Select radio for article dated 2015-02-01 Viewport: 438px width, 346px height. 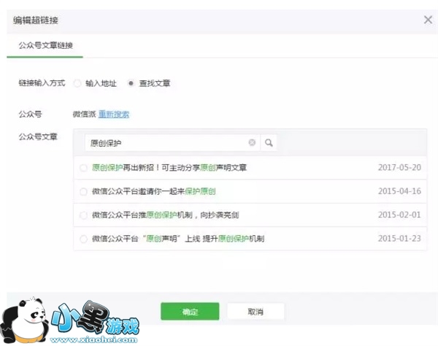coord(83,215)
